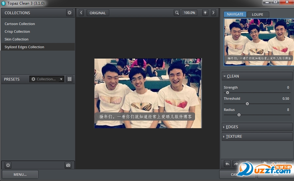Click the magnifier zoom icon
294x181 pixels.
[x=177, y=13]
